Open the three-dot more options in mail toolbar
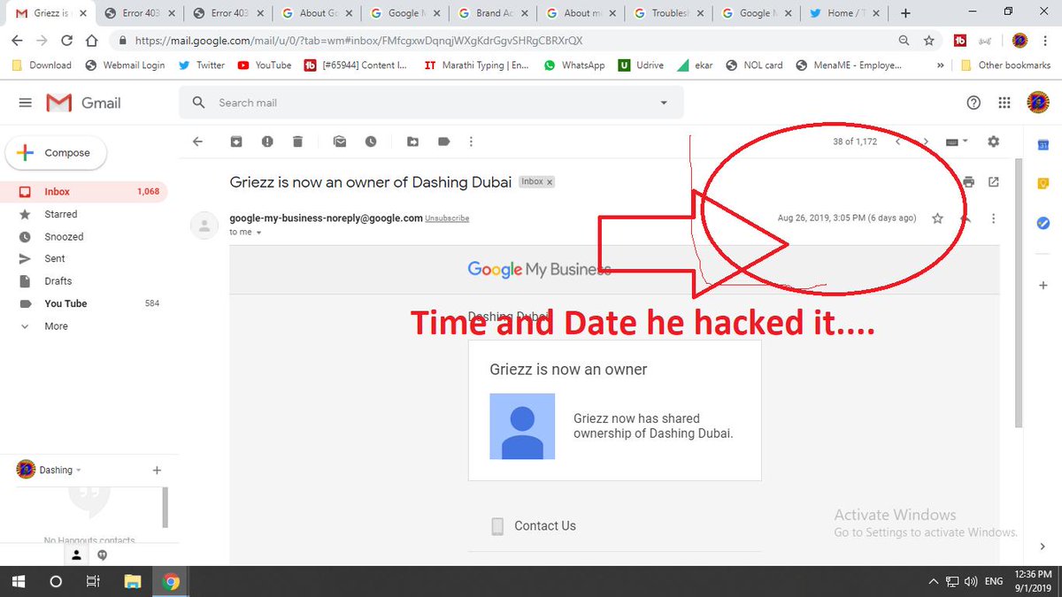Image resolution: width=1062 pixels, height=597 pixels. [x=471, y=142]
